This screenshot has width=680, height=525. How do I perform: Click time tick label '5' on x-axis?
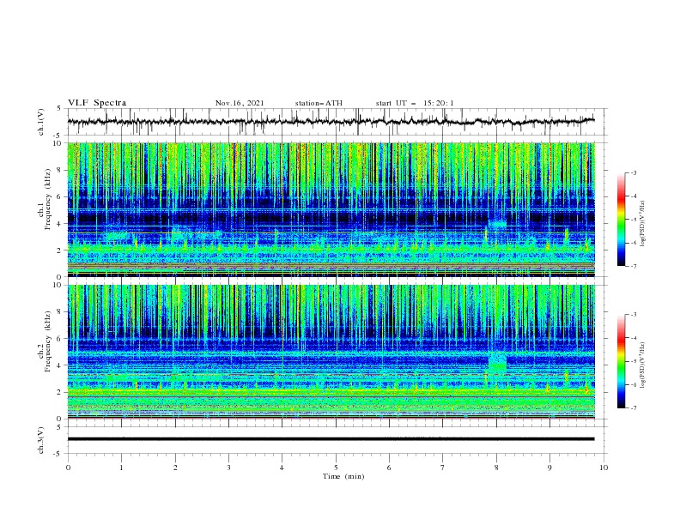pos(336,468)
